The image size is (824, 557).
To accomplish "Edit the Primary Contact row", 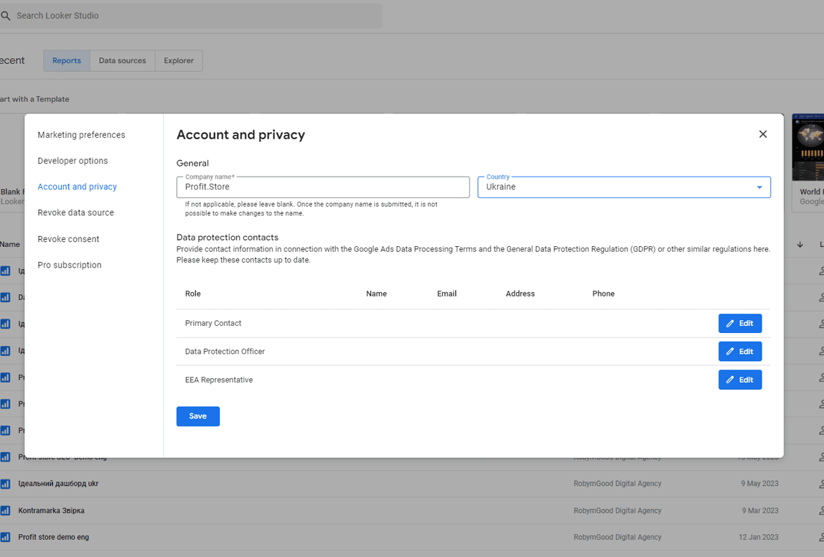I will (740, 323).
